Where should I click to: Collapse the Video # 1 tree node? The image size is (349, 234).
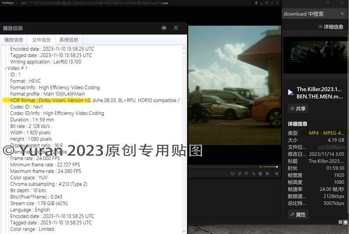pyautogui.click(x=6, y=68)
